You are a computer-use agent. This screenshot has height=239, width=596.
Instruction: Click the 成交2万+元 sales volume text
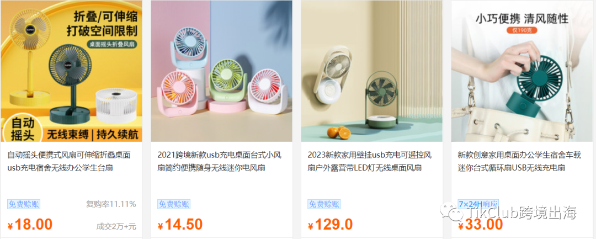[x=116, y=226]
